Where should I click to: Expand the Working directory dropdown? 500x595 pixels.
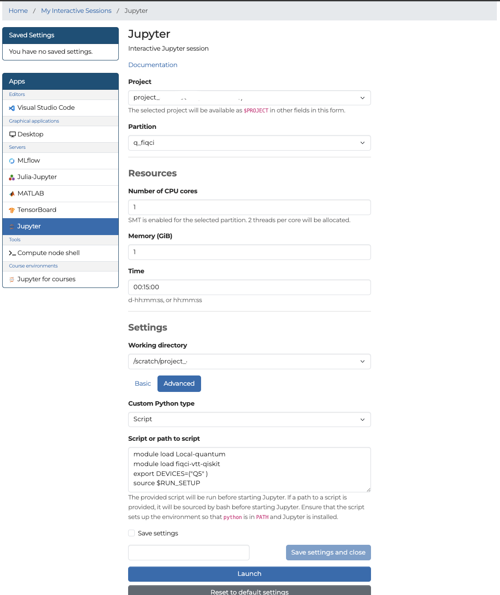[249, 361]
